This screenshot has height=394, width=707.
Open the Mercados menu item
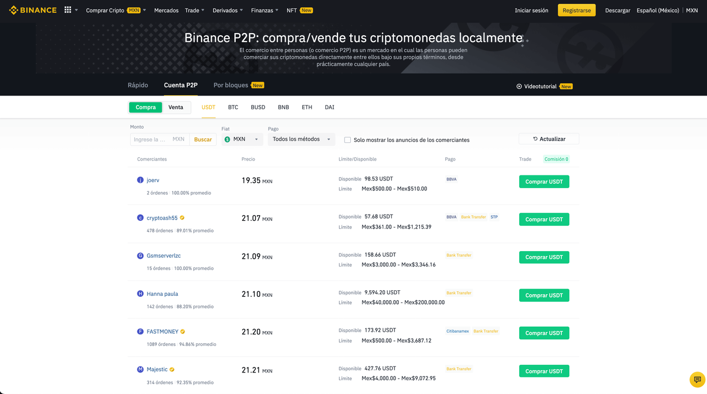pyautogui.click(x=166, y=10)
